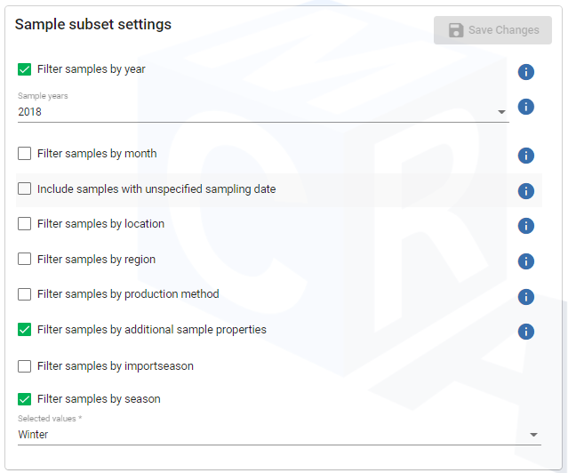
Task: Open the Sample years dropdown arrow
Action: coord(501,112)
